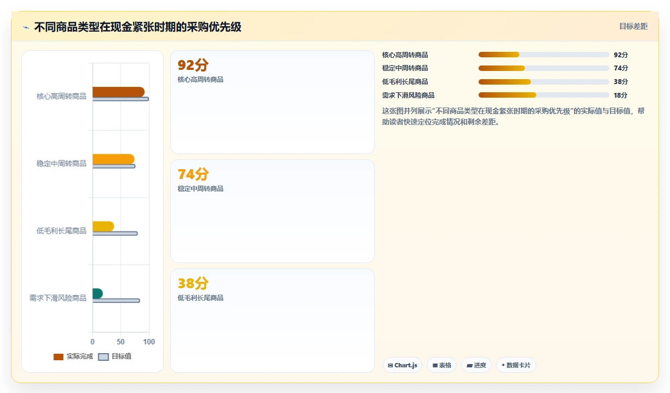Select the Chart.js tag
Screen dimensions: 670x393
(x=402, y=365)
